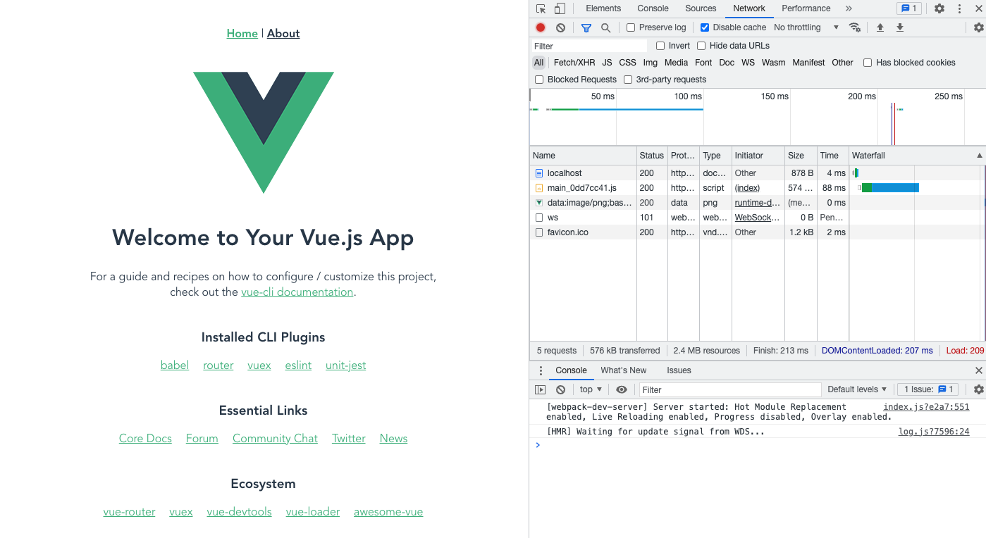986x538 pixels.
Task: Show console sidebar icon
Action: (x=541, y=389)
